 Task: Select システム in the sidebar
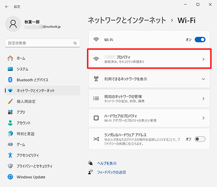[x=43, y=69]
